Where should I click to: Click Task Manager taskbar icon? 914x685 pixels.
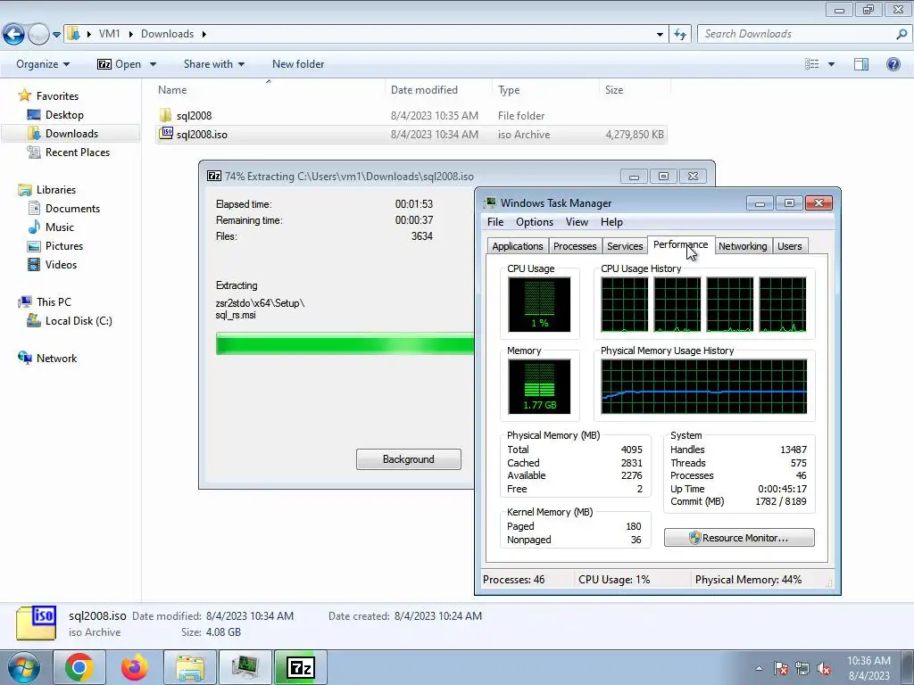pyautogui.click(x=245, y=667)
